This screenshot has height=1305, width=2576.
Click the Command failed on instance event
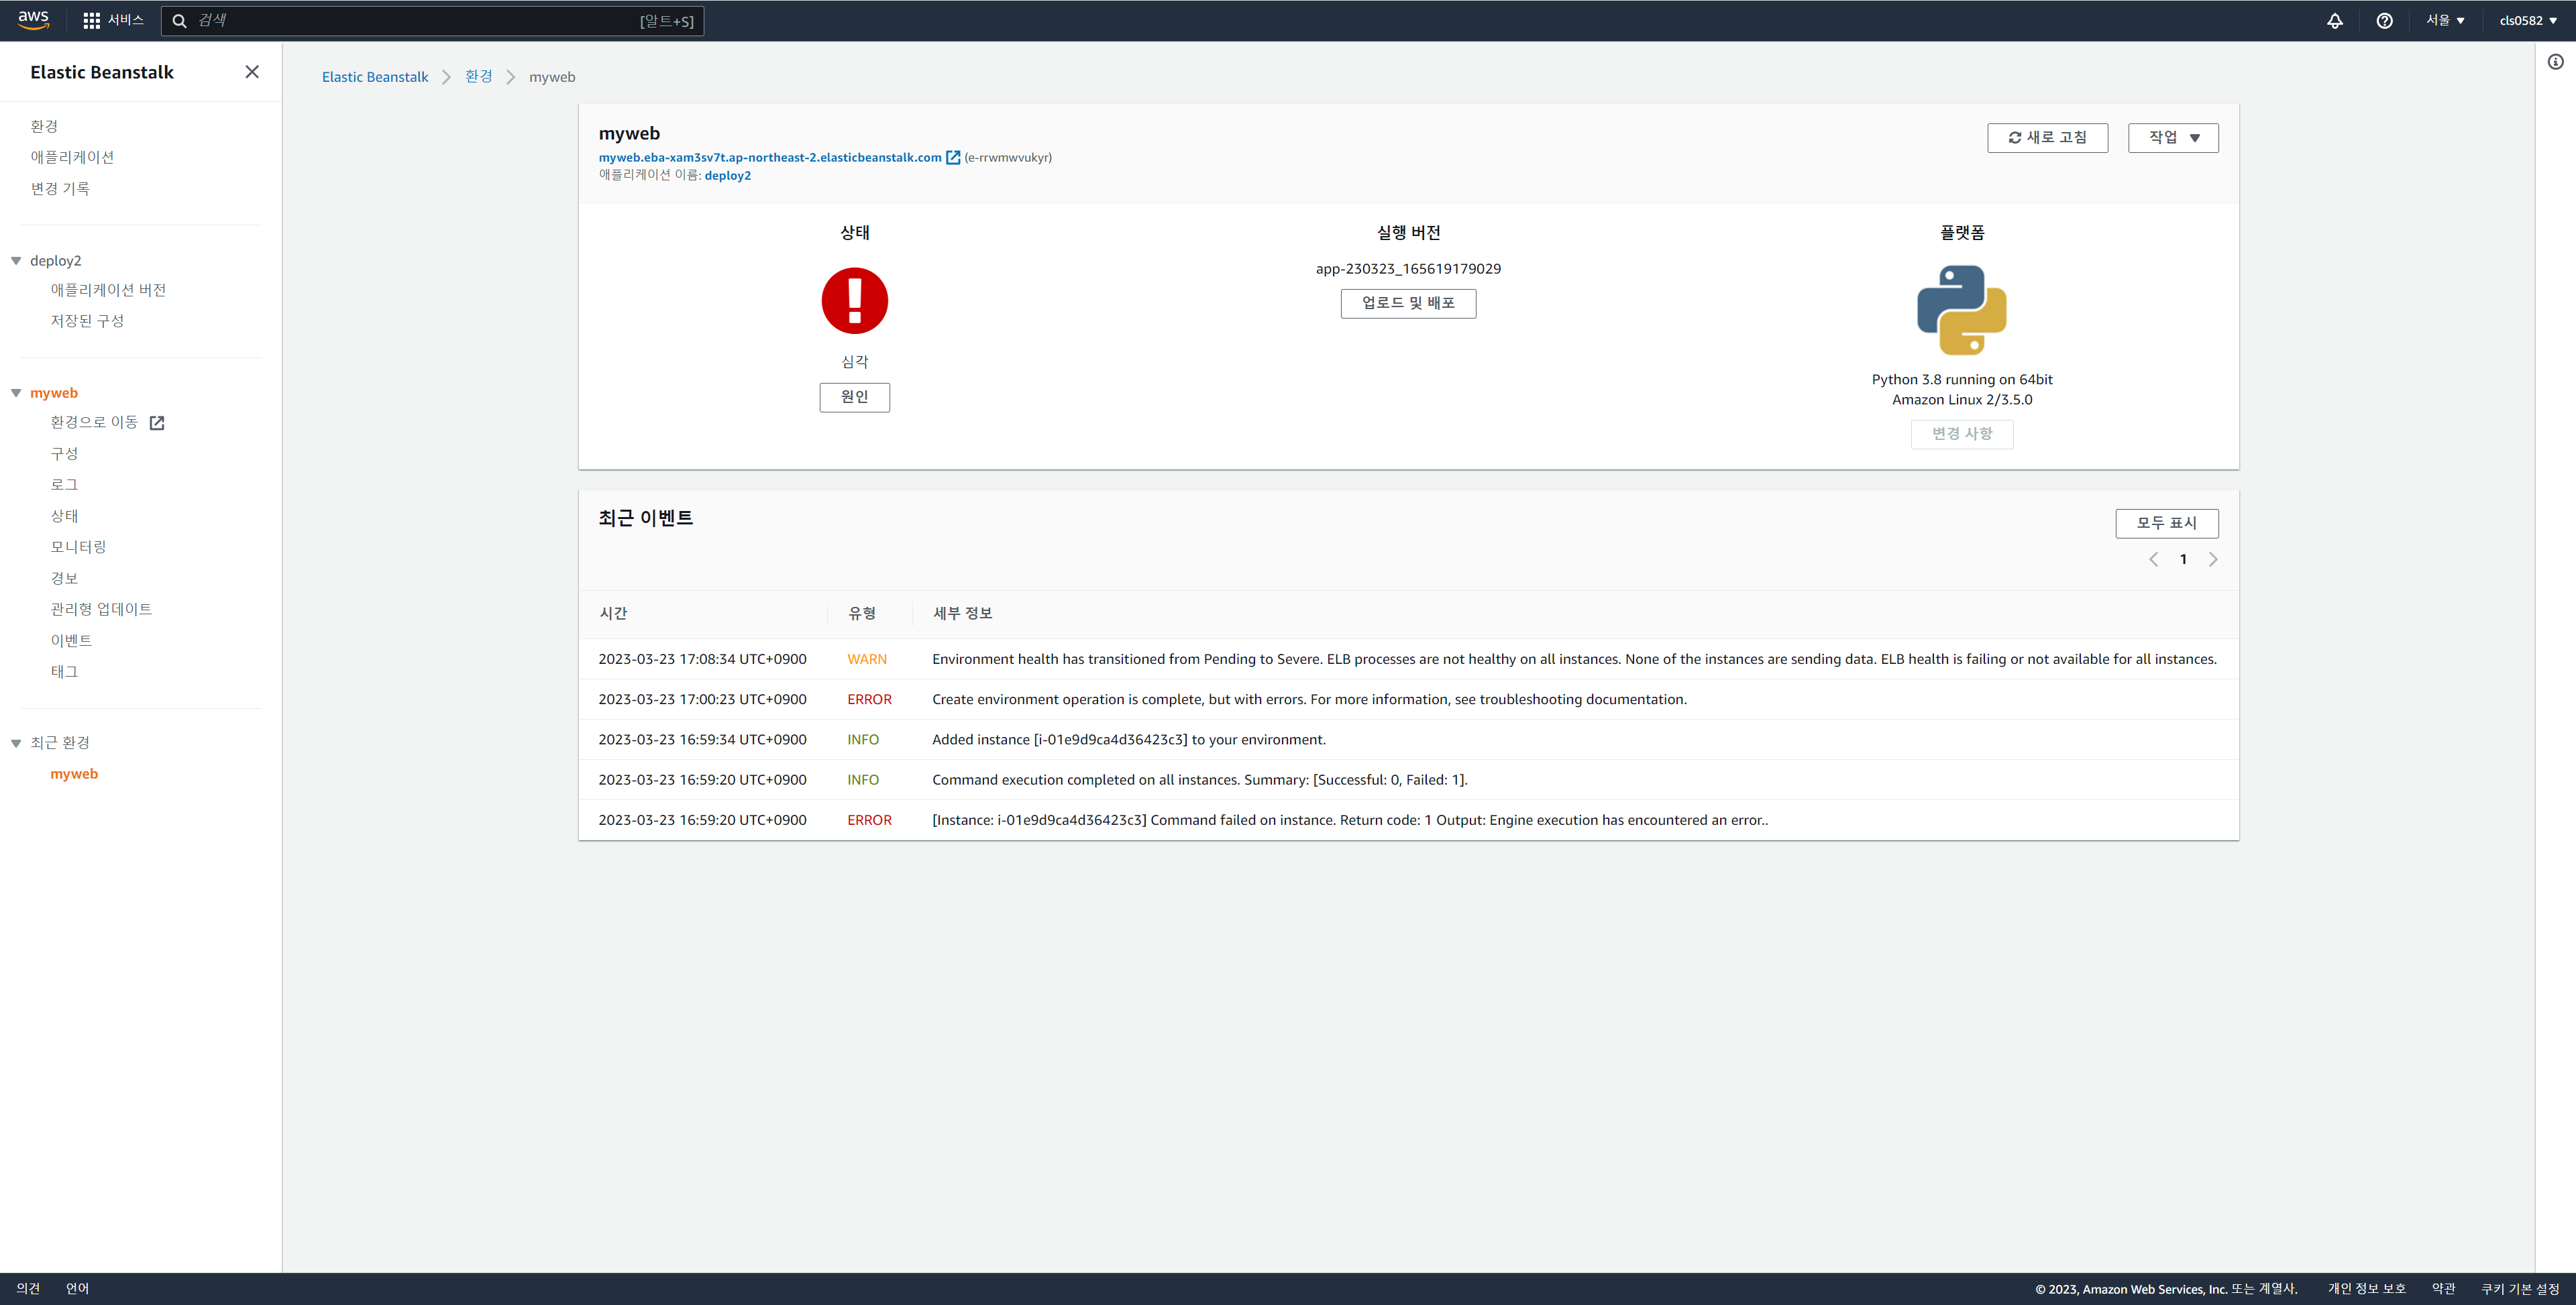[1350, 820]
